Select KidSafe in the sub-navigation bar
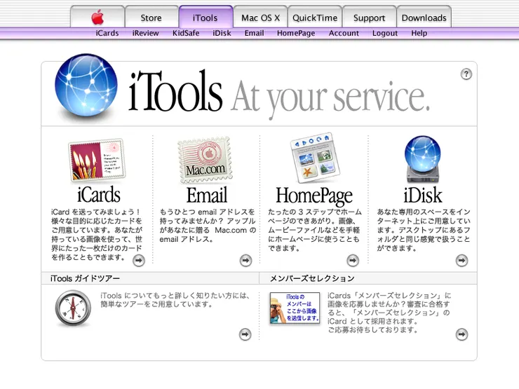The height and width of the screenshot is (389, 519). pyautogui.click(x=186, y=33)
